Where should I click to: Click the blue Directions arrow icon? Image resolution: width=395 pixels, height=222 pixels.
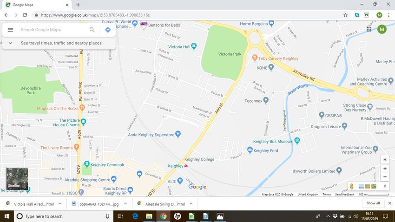(108, 30)
